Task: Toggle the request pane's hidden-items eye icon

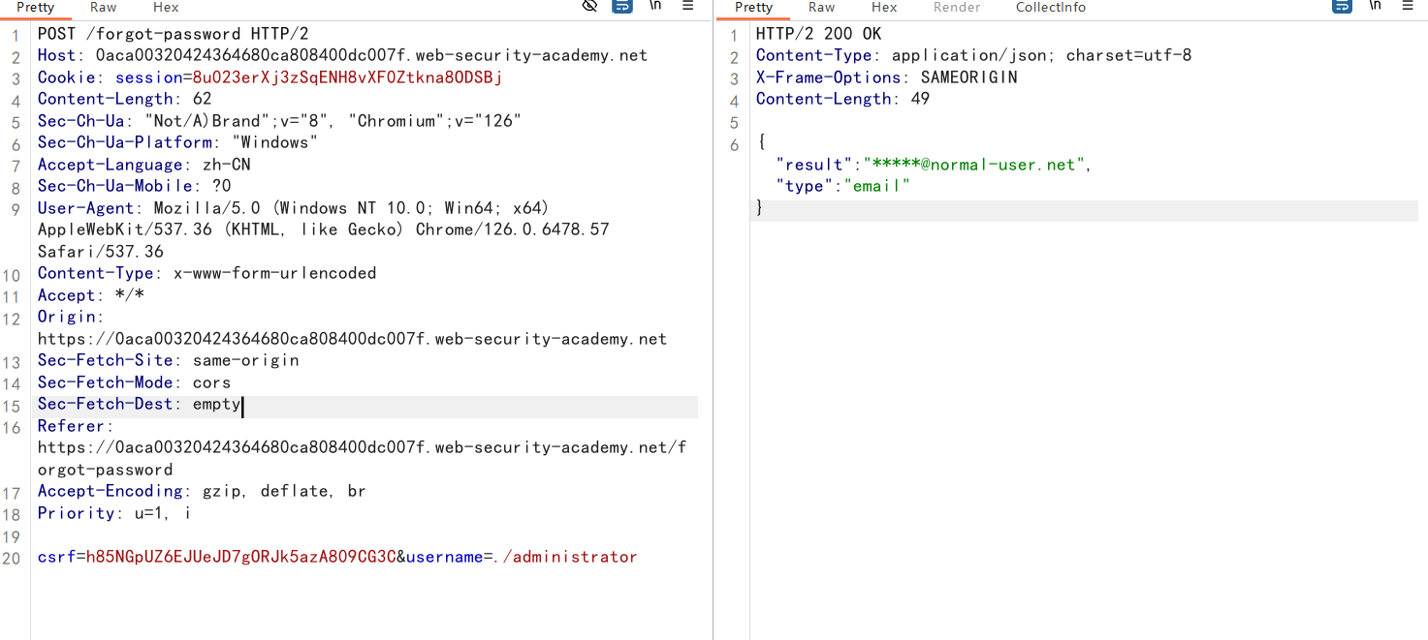Action: [x=589, y=6]
